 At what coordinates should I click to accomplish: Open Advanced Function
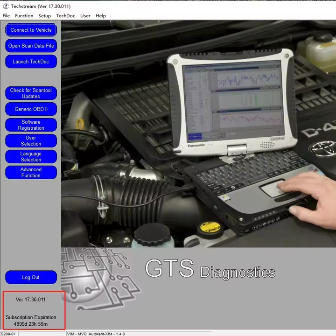pyautogui.click(x=31, y=173)
